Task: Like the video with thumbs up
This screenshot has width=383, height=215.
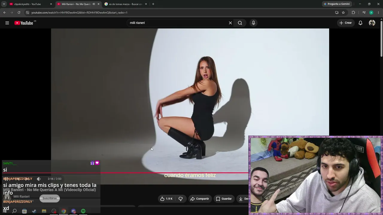Action: pyautogui.click(x=166, y=199)
